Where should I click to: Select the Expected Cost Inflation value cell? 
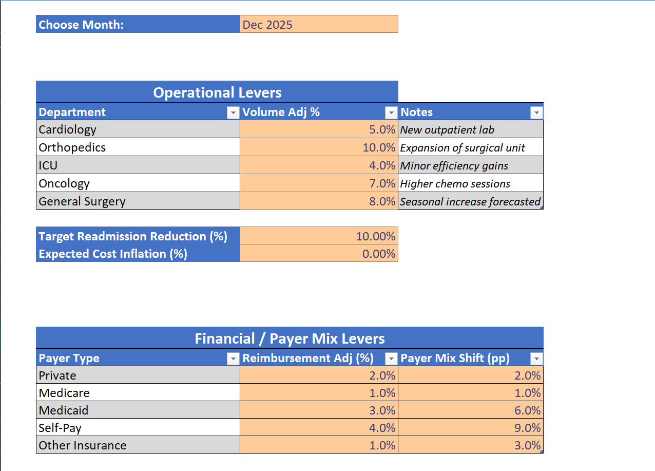[x=318, y=254]
